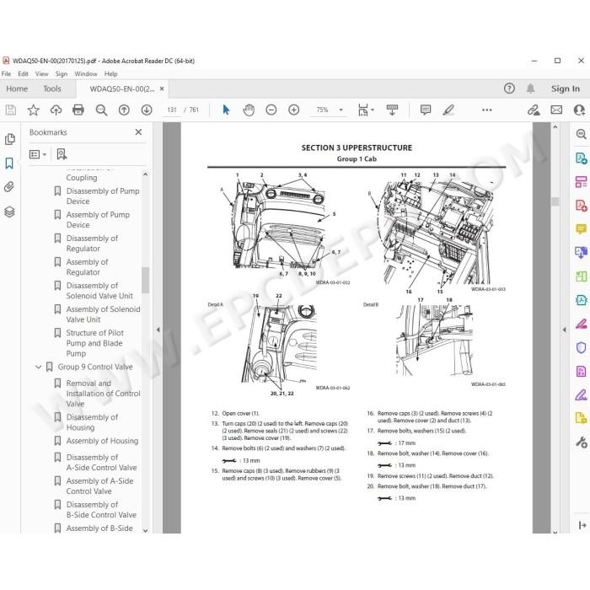Open the Edit menu
This screenshot has height=590, width=590.
[x=23, y=74]
